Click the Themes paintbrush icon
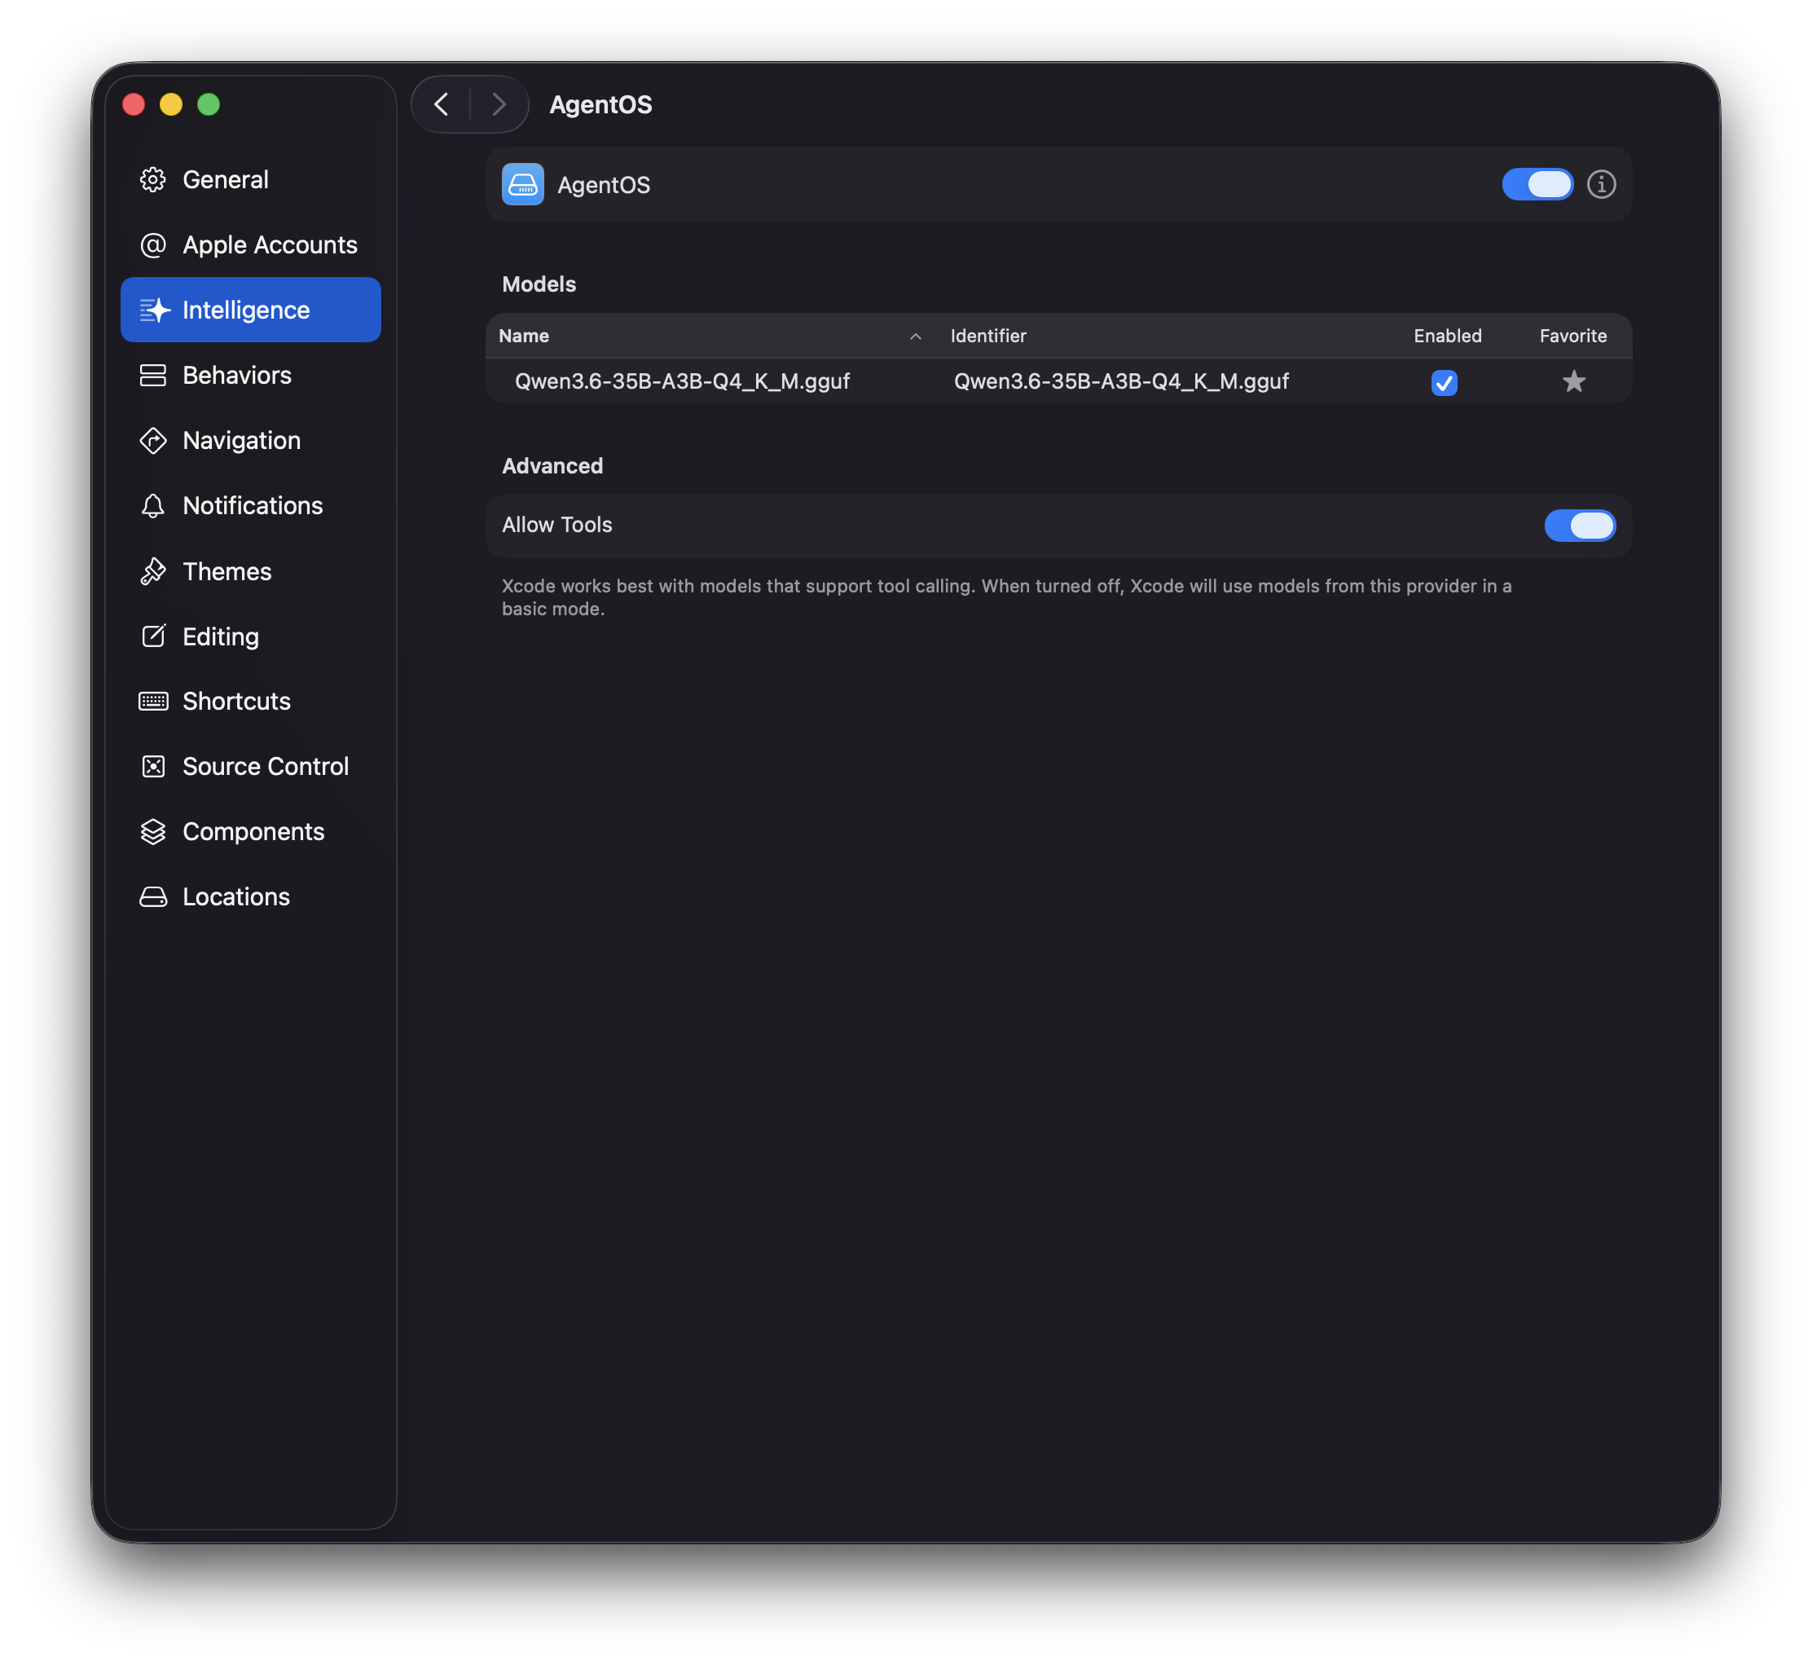Screen dimensions: 1812x1664 point(153,571)
